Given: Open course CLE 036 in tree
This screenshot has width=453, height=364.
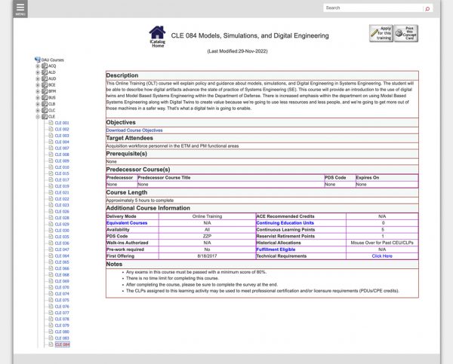Looking at the screenshot, I should pyautogui.click(x=62, y=243).
